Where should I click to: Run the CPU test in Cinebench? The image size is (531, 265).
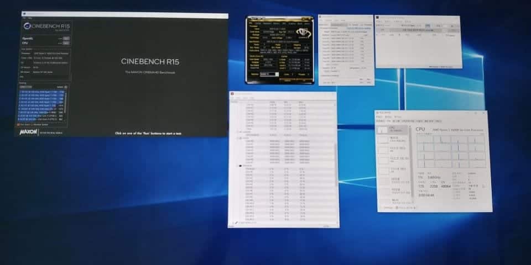(x=66, y=43)
